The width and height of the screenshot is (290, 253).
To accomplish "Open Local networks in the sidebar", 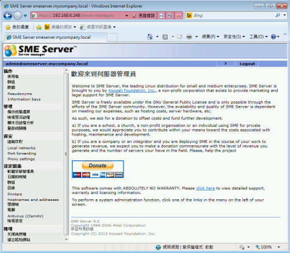I will [x=21, y=148].
